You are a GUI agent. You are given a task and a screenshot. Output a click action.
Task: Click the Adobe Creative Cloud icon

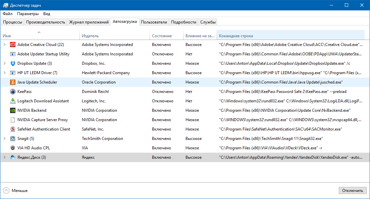(13, 45)
